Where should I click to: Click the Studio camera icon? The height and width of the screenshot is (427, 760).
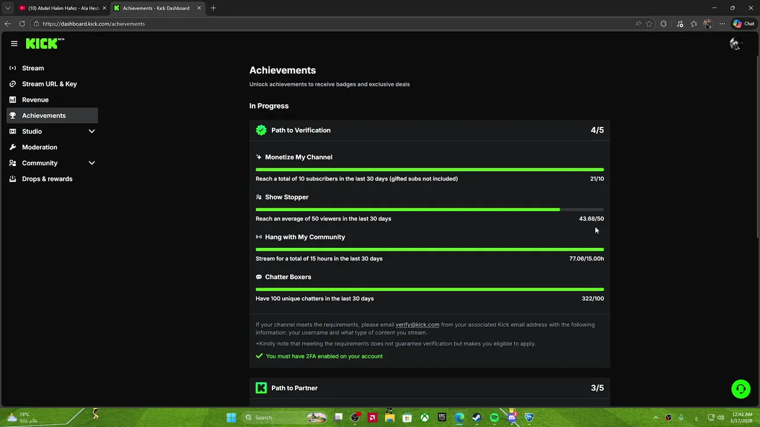[13, 132]
